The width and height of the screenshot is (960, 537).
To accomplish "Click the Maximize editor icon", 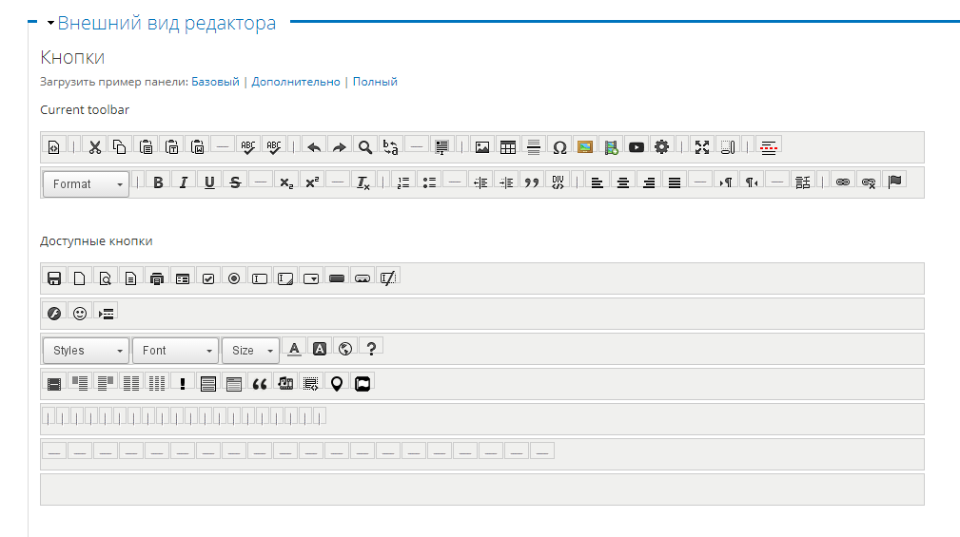I will click(x=701, y=146).
